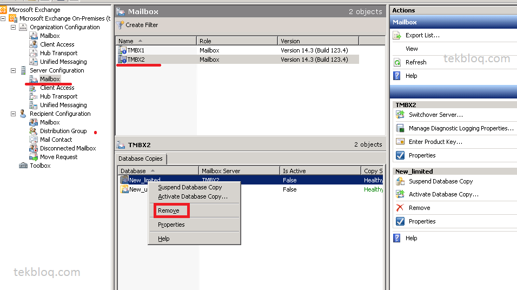This screenshot has width=517, height=290.
Task: Sort servers by the Name column header
Action: (x=156, y=41)
